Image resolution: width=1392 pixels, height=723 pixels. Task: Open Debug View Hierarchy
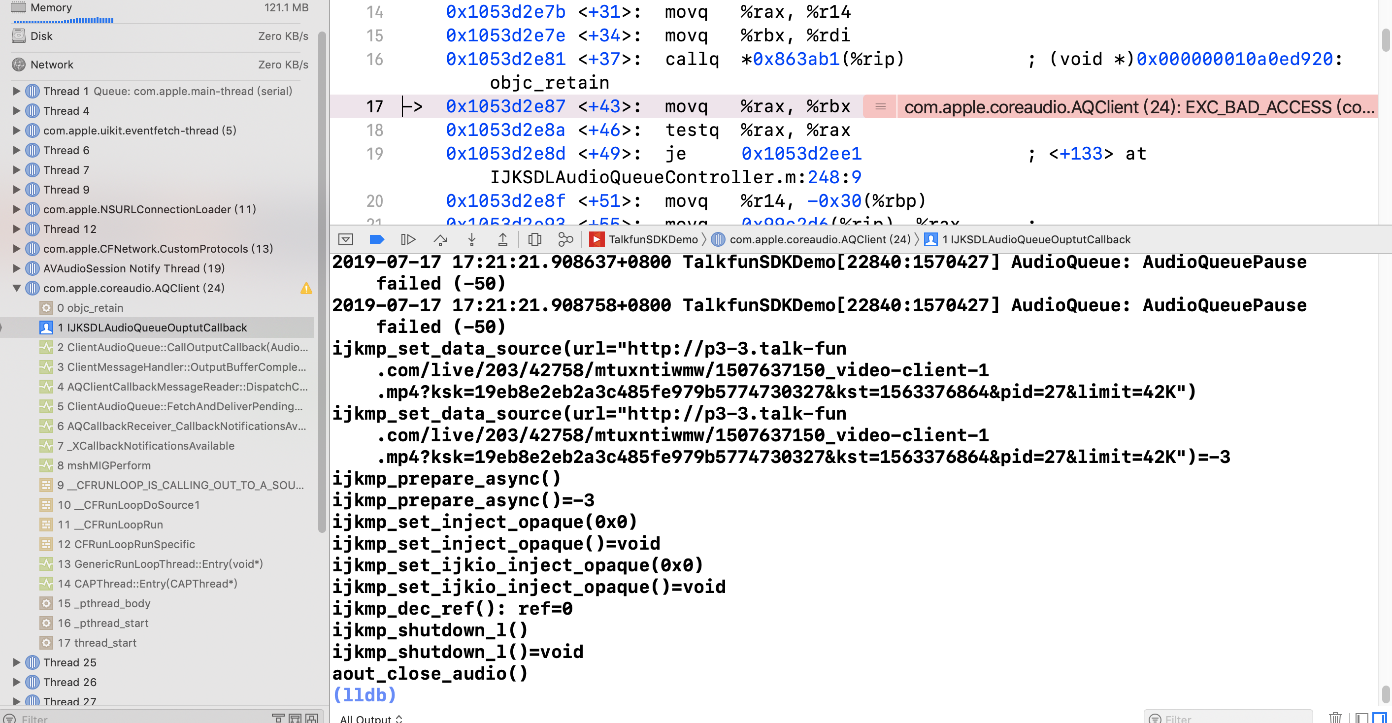[534, 239]
